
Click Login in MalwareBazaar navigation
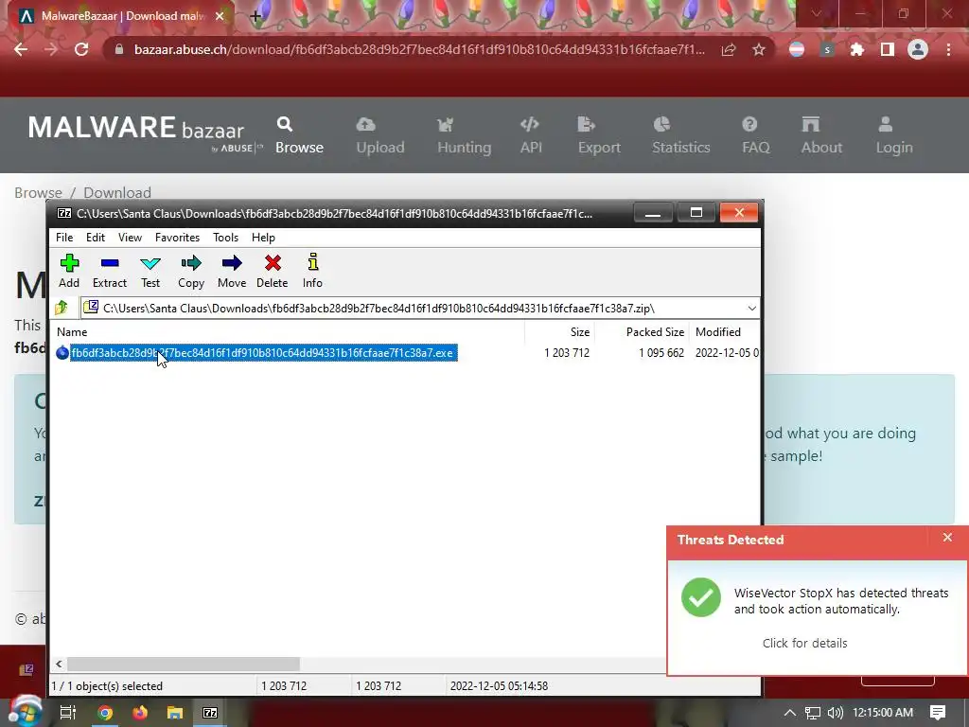point(893,135)
